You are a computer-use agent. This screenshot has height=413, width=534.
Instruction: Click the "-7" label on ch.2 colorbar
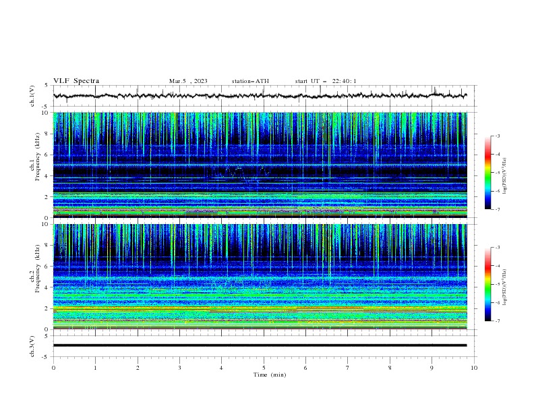497,321
